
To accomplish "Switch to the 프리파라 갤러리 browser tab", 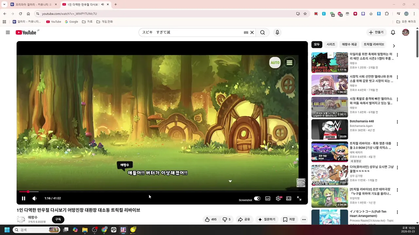I will [33, 5].
